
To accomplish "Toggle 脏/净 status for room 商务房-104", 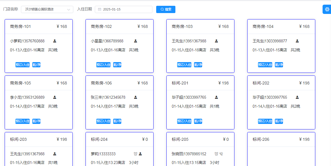I will point(279,65).
